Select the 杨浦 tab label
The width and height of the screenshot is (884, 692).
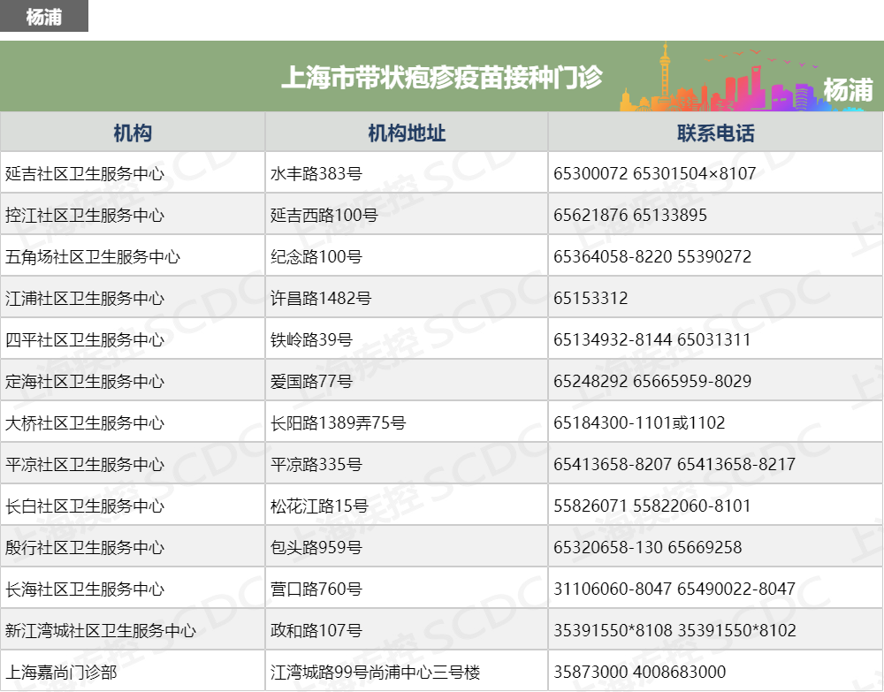coord(44,16)
